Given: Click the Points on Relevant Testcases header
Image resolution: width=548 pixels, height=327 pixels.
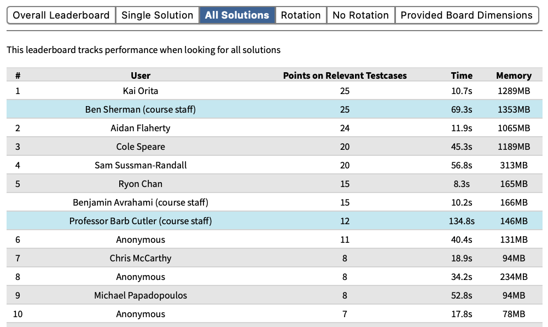Looking at the screenshot, I should click(x=345, y=75).
